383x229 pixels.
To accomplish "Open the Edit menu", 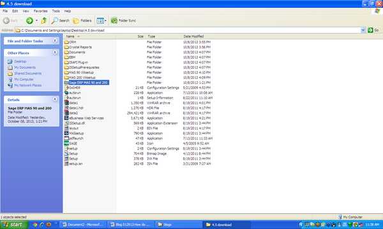I will (15, 11).
